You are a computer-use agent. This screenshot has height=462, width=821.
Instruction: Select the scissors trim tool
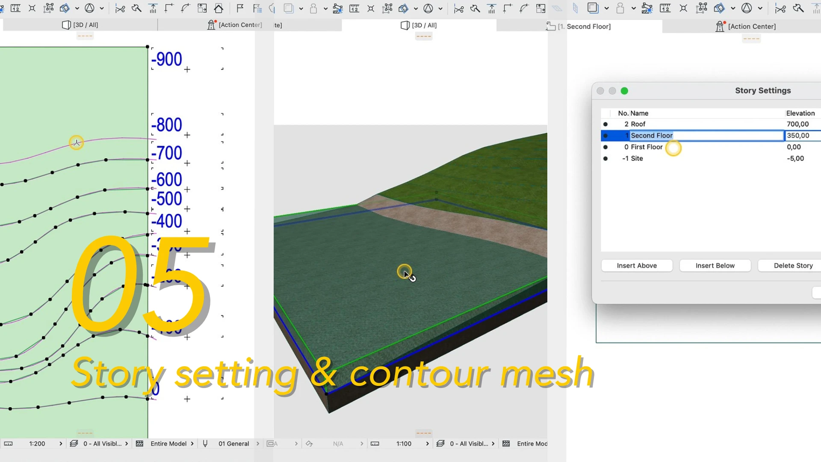click(120, 8)
